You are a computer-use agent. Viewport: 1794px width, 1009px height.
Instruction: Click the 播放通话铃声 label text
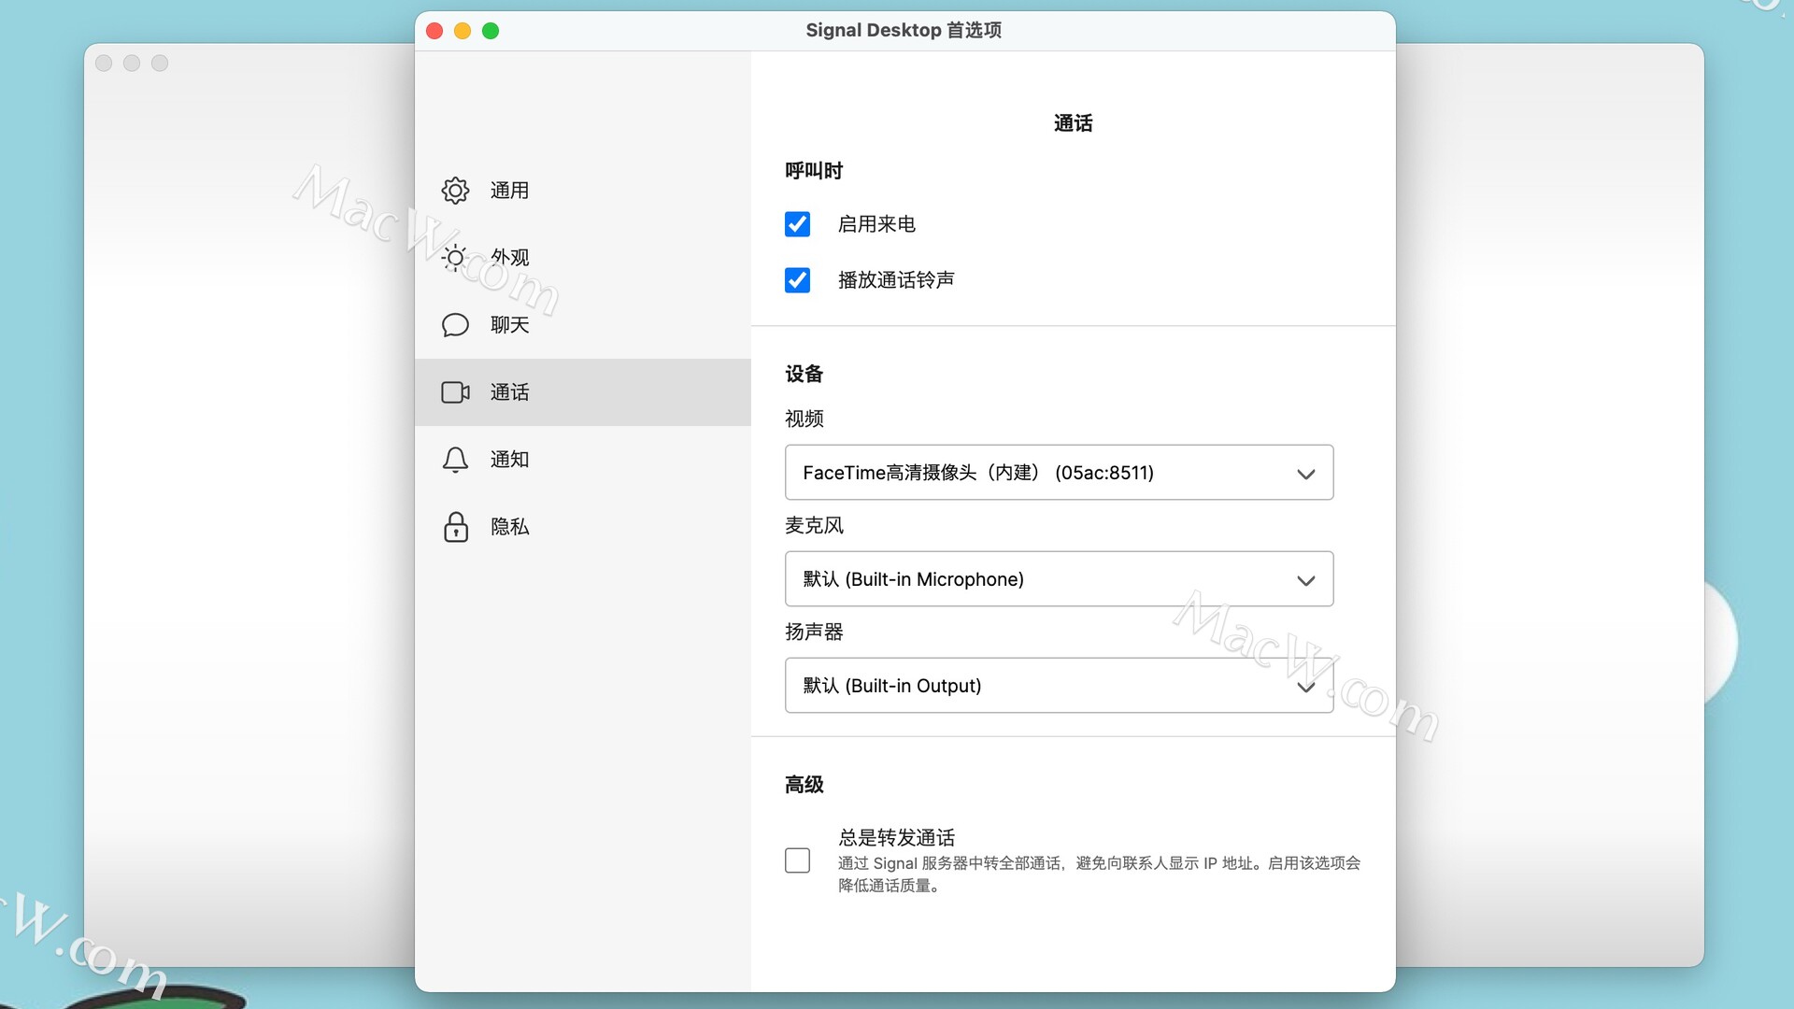896,280
